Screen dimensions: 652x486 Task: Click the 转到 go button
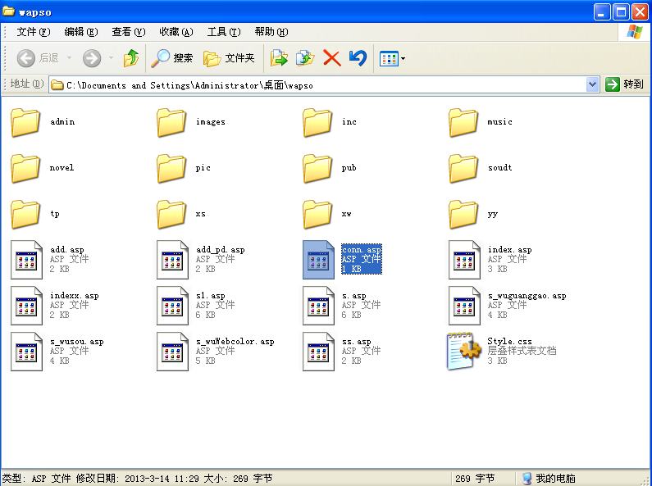pos(625,84)
